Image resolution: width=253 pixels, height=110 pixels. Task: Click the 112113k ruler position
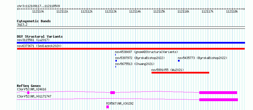click(111, 11)
